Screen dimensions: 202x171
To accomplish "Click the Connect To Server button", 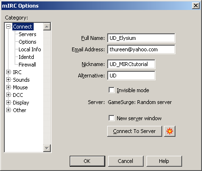I will pos(135,131).
